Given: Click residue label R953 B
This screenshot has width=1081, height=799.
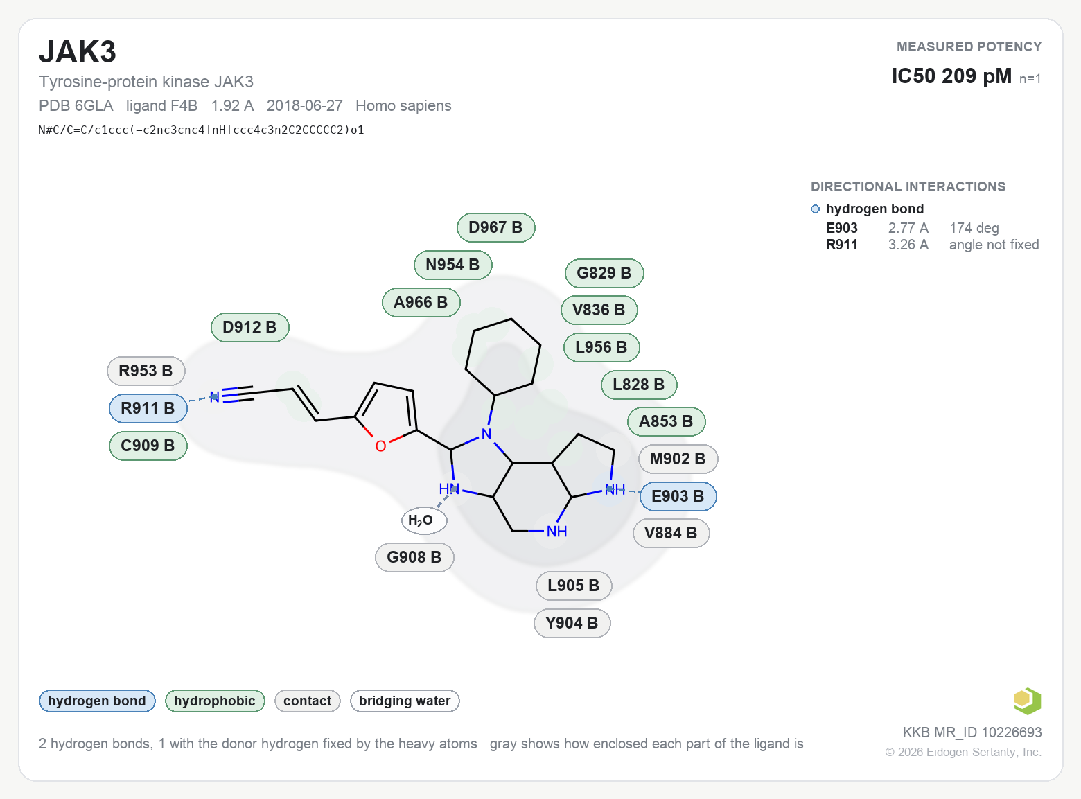Looking at the screenshot, I should [x=146, y=371].
